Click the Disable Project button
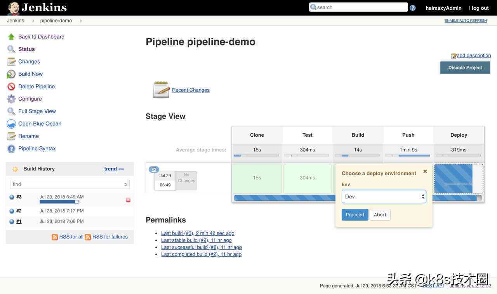Viewport: 497px width, 294px height. [x=465, y=68]
